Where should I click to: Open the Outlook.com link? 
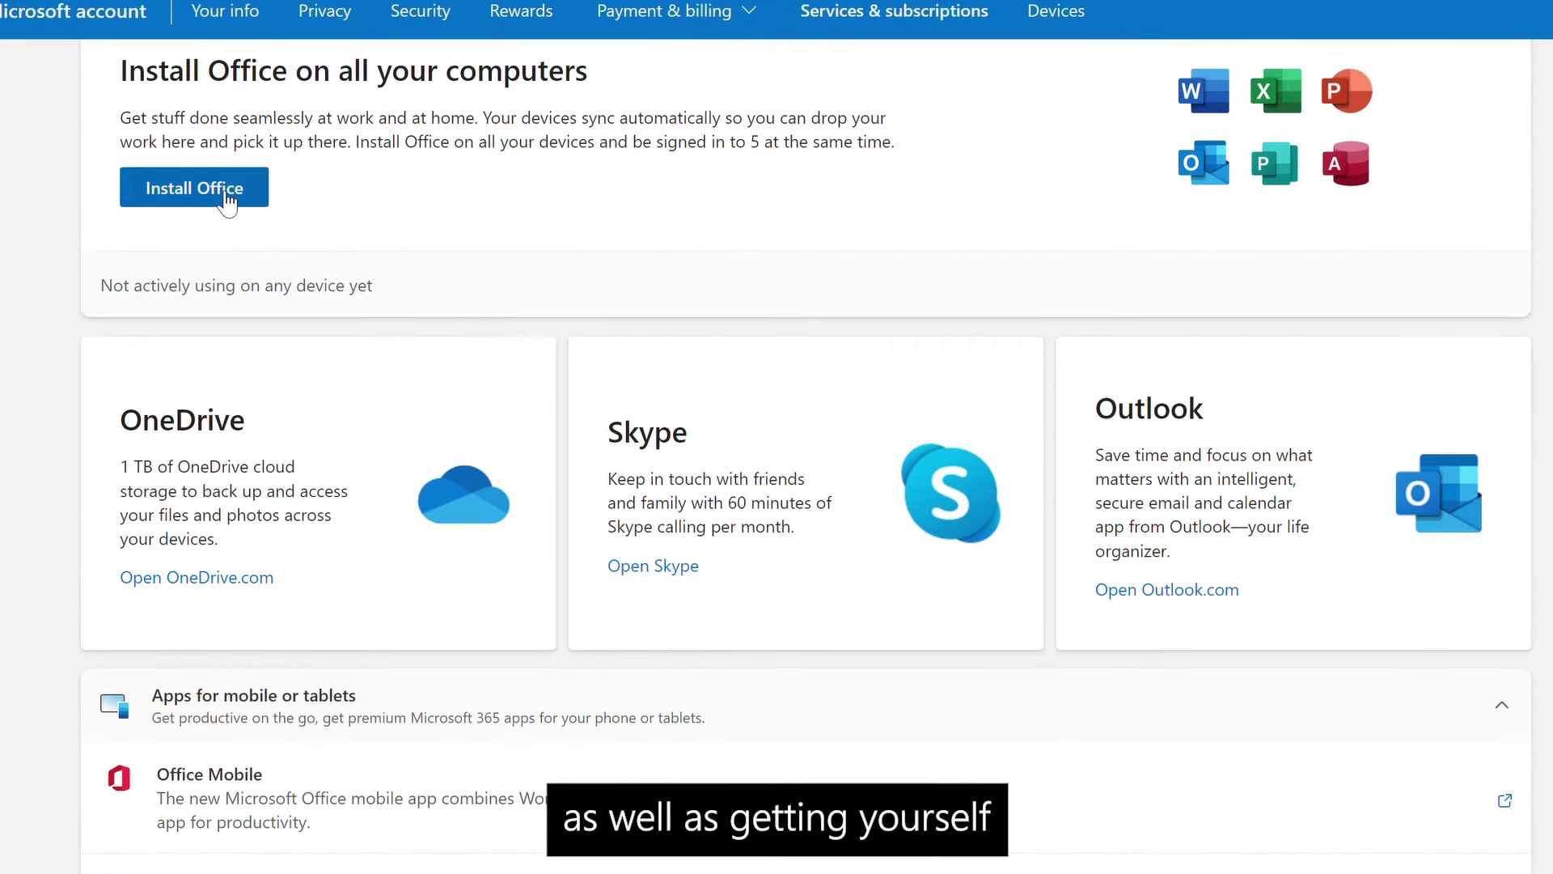click(1166, 590)
